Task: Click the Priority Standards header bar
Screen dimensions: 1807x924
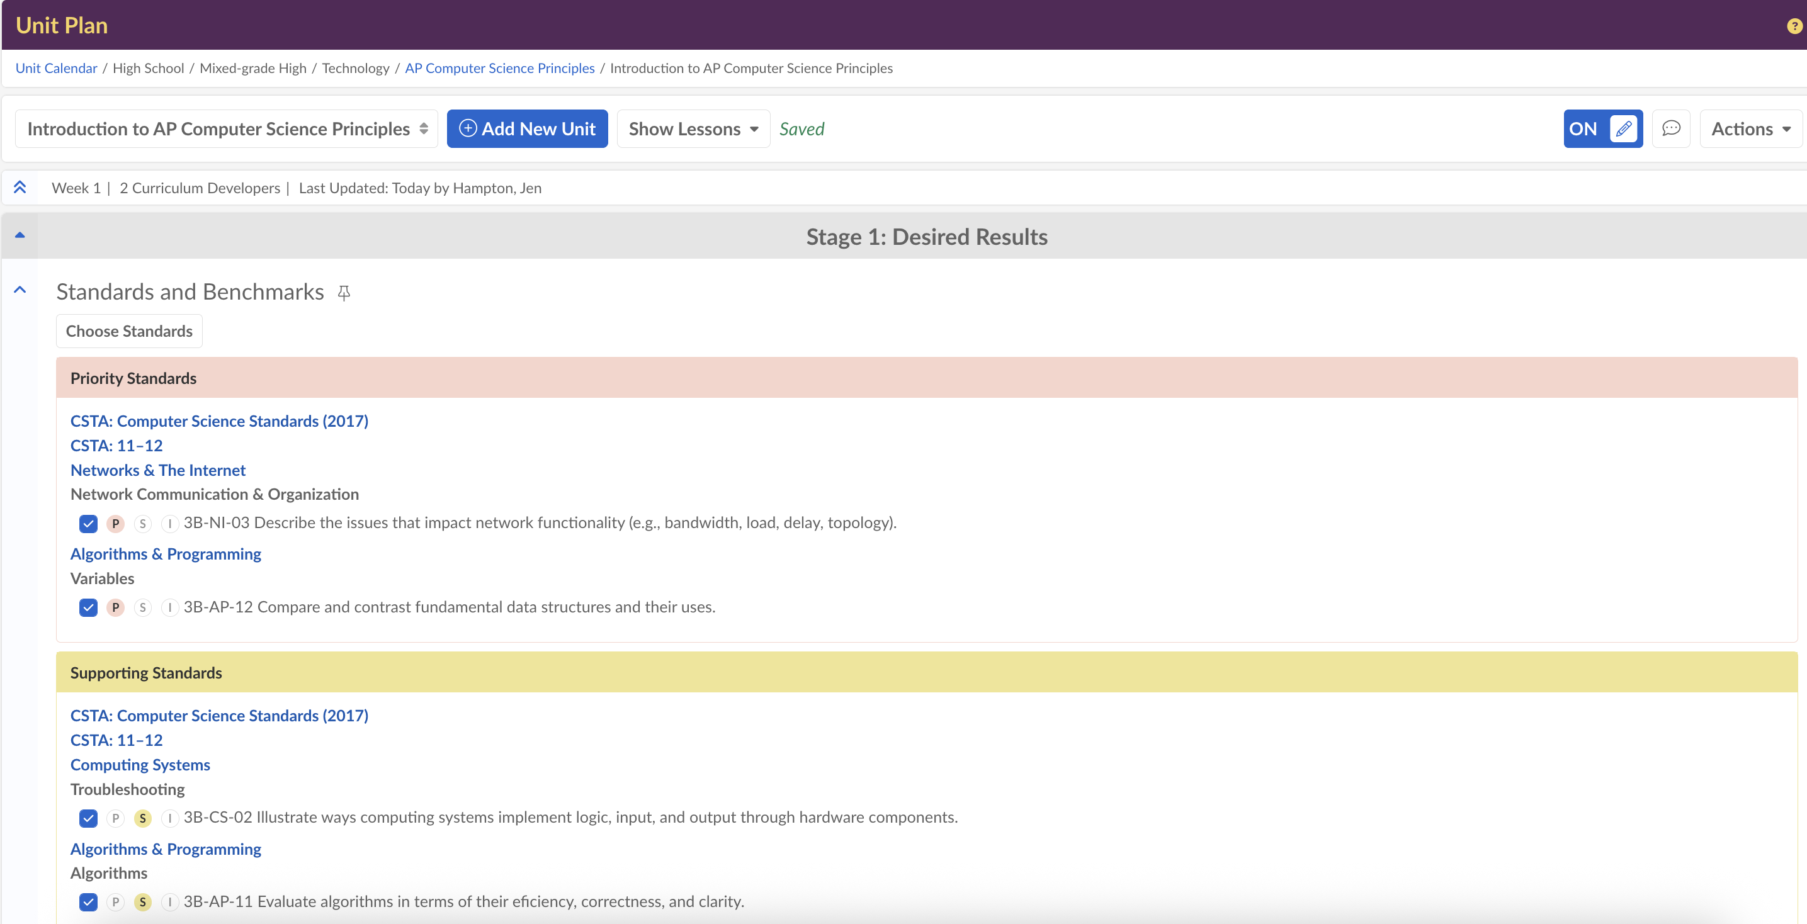Action: 927,378
